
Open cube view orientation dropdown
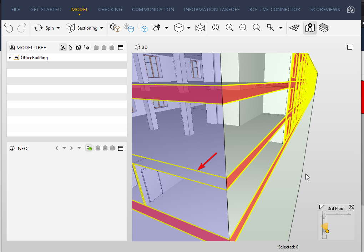[x=189, y=28]
